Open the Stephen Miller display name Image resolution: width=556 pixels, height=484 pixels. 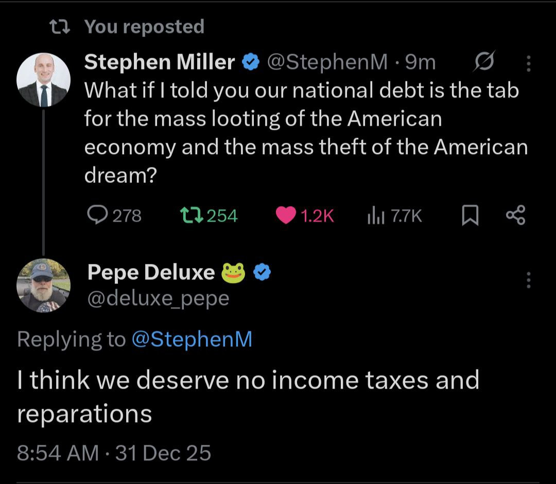click(160, 62)
